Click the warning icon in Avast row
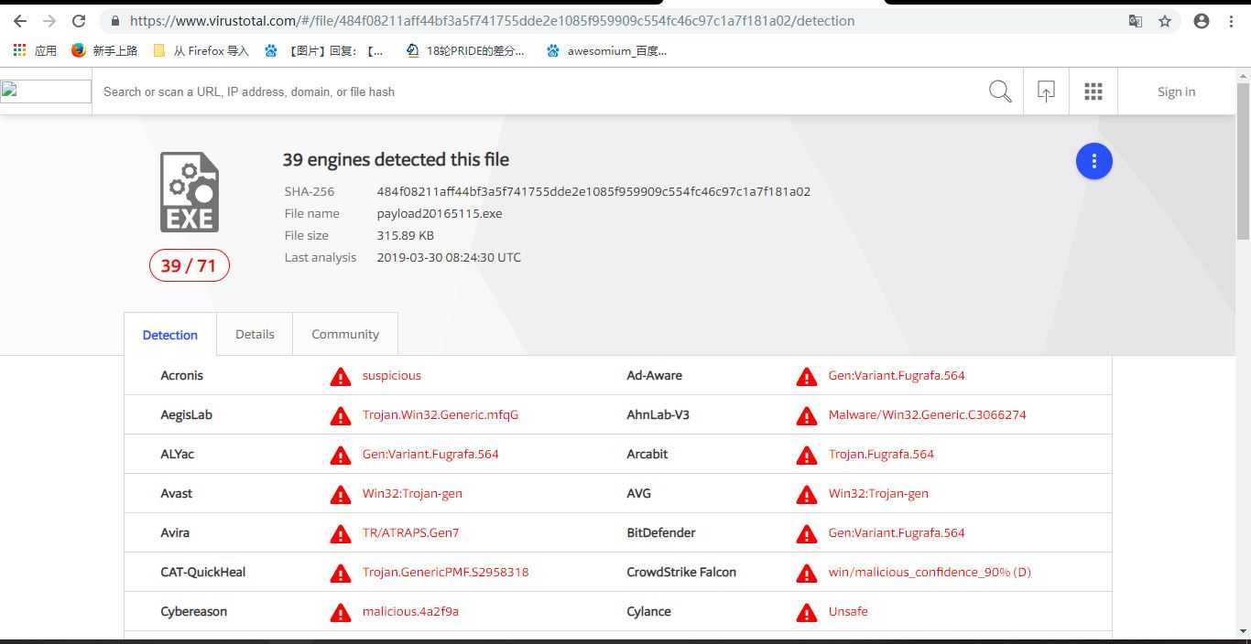Screen dimensions: 1251x644 pyautogui.click(x=341, y=494)
